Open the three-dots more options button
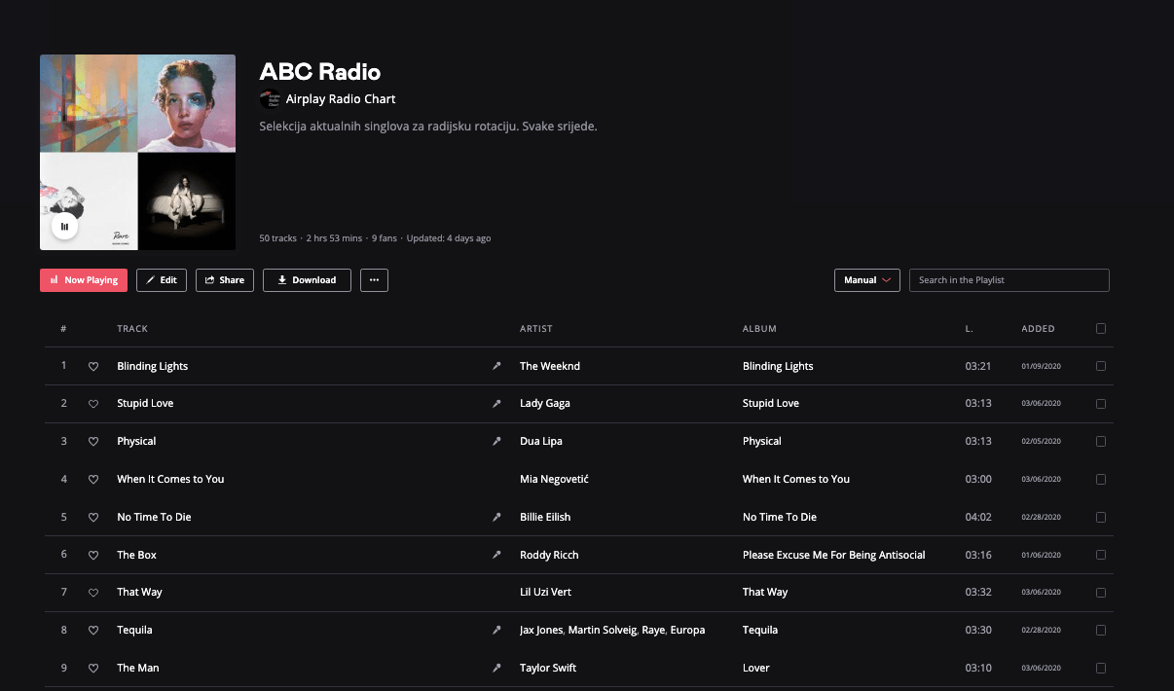1174x691 pixels. click(374, 280)
